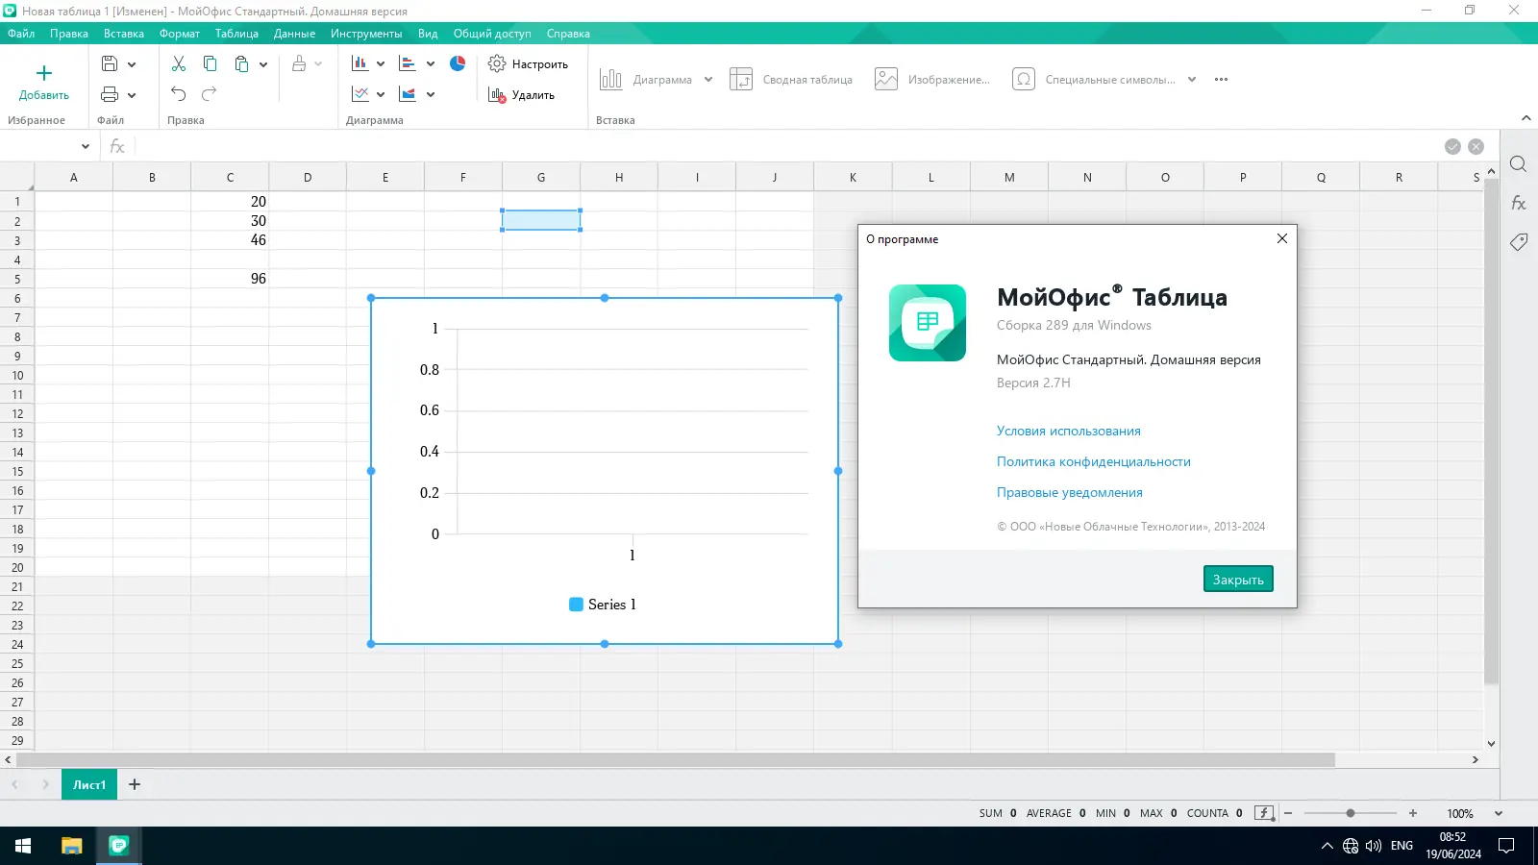Open the search magnifier in the side panel

[x=1519, y=164]
